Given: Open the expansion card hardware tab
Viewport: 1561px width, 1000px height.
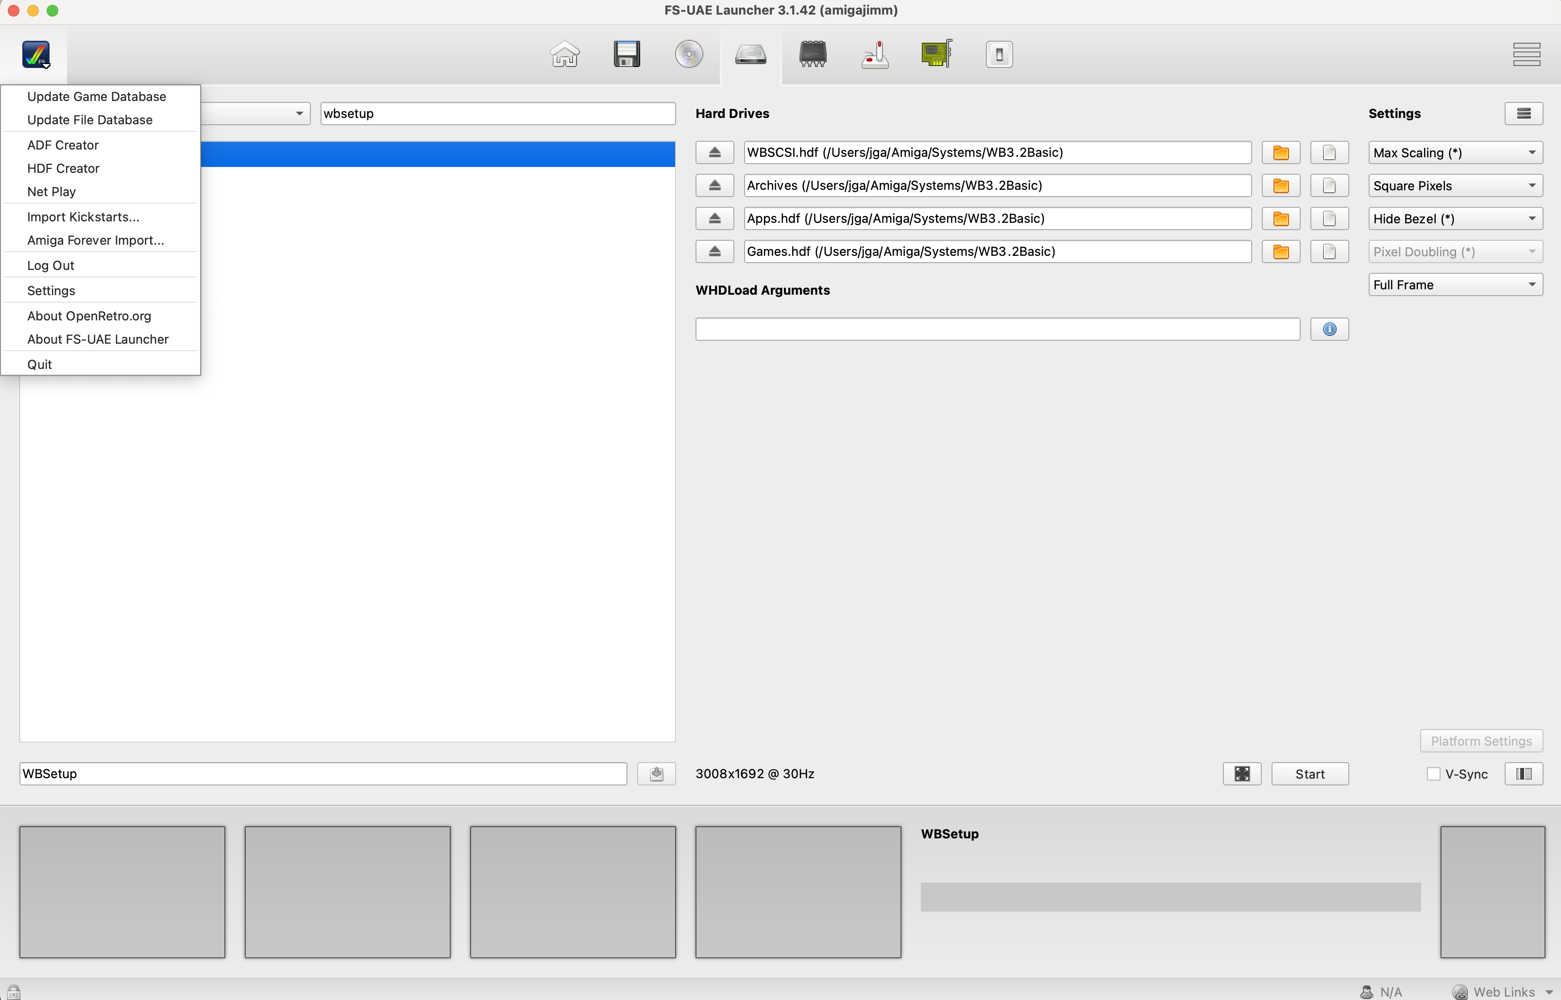Looking at the screenshot, I should (937, 54).
